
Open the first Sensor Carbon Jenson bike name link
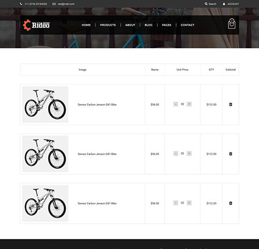click(97, 105)
